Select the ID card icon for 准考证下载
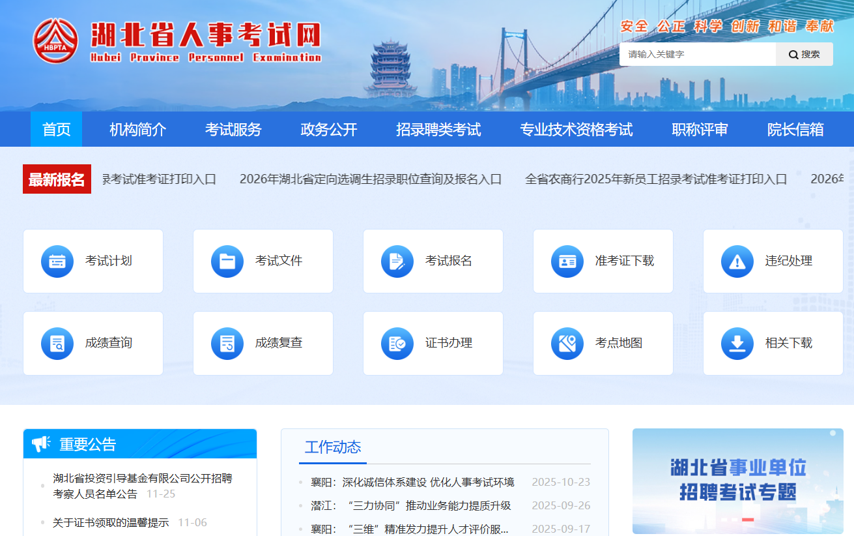Viewport: 854px width, 536px height. [x=567, y=261]
